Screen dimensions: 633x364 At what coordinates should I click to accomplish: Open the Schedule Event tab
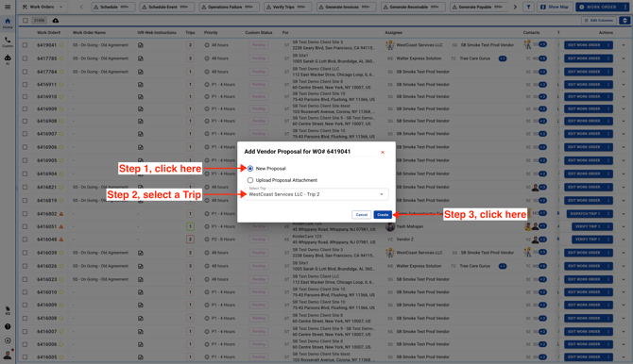pos(166,7)
